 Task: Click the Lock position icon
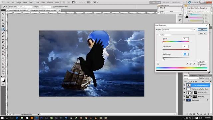[x=193, y=82]
